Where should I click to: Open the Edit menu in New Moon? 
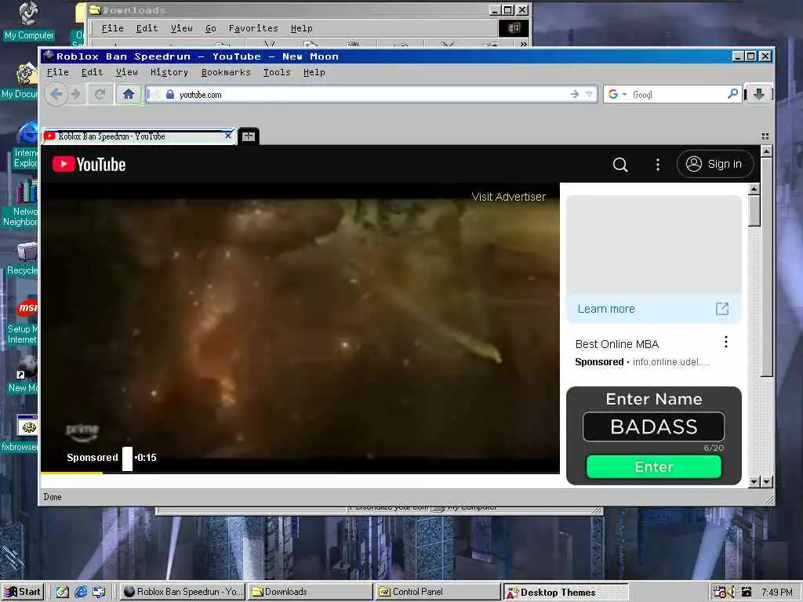[x=92, y=72]
